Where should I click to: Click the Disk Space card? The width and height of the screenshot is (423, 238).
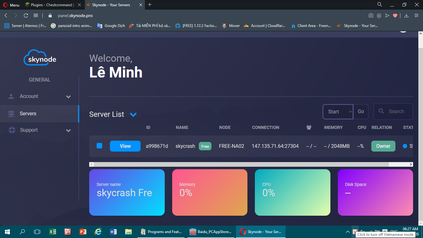375,192
